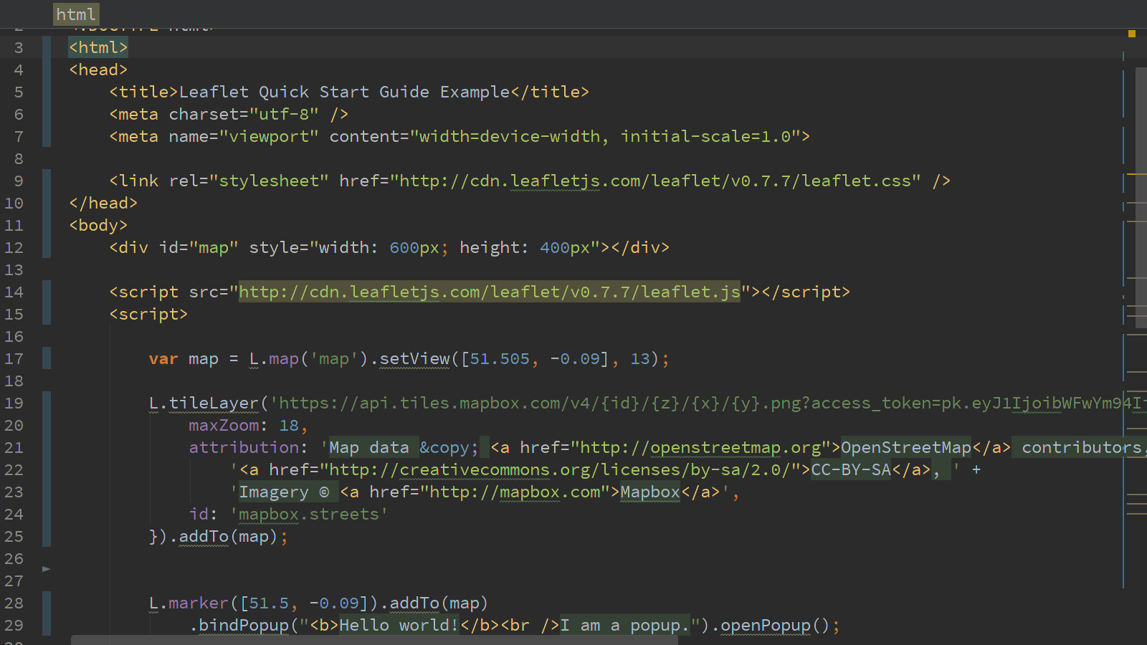Click the 51.505 coordinate value
The height and width of the screenshot is (645, 1147).
(500, 358)
